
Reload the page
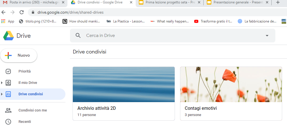[x=22, y=12]
